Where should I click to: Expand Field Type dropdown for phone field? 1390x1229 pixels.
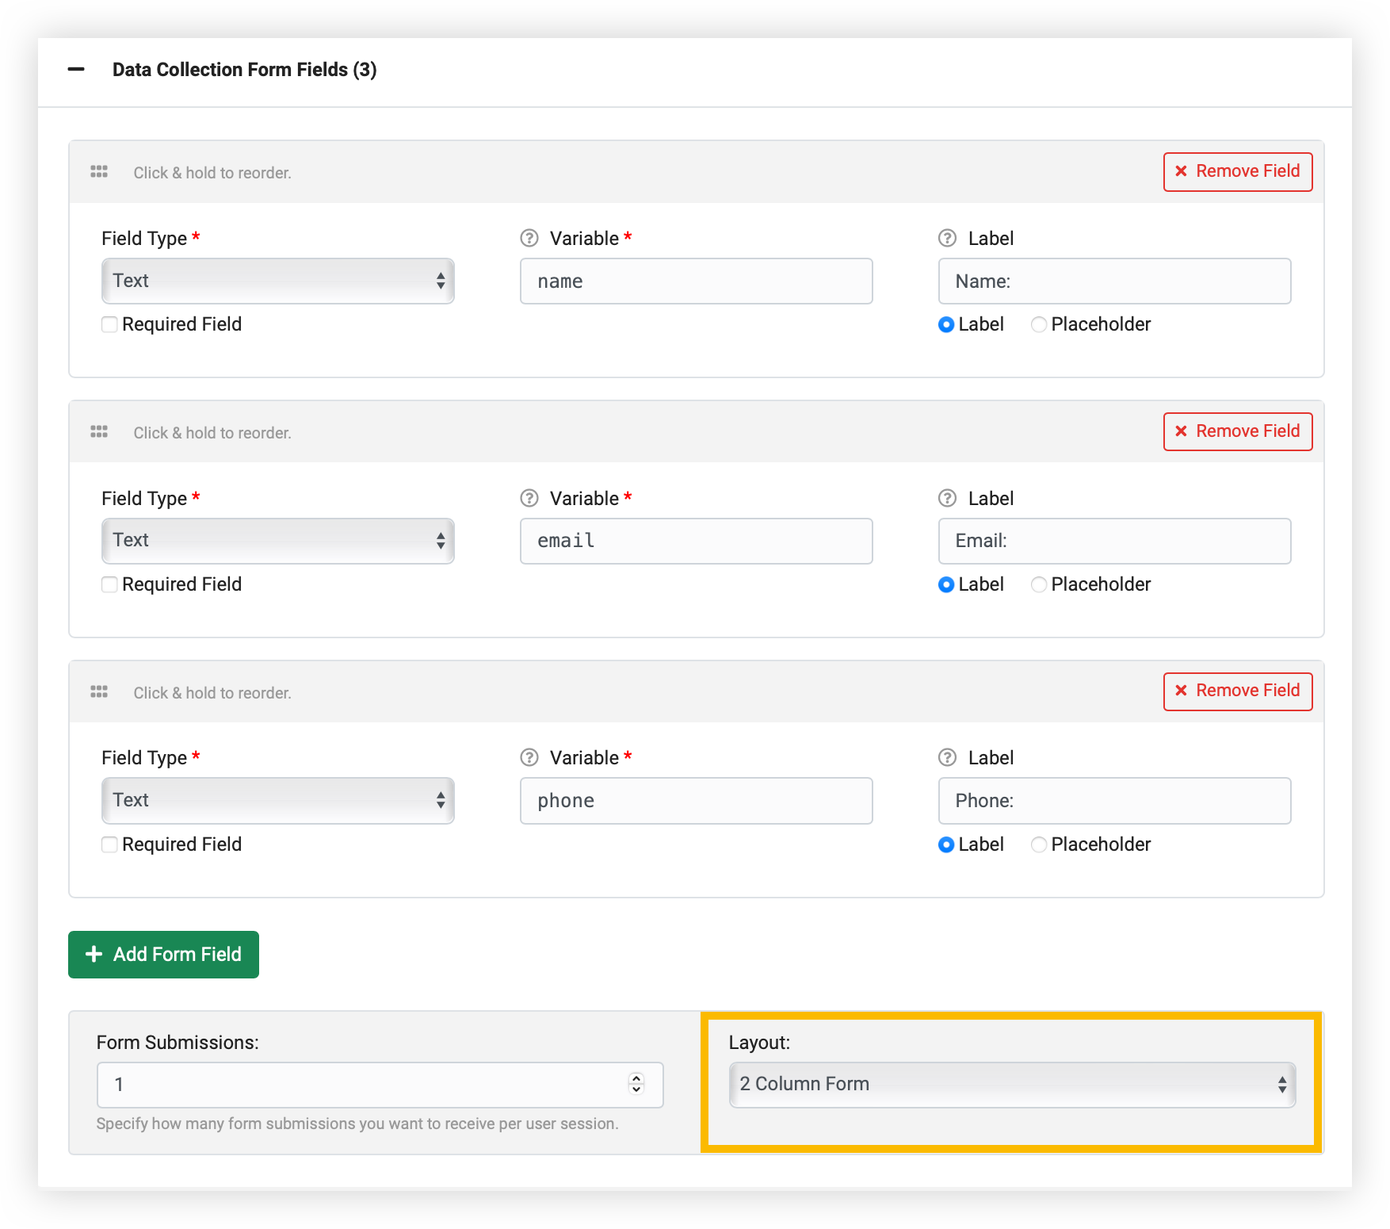pos(277,800)
